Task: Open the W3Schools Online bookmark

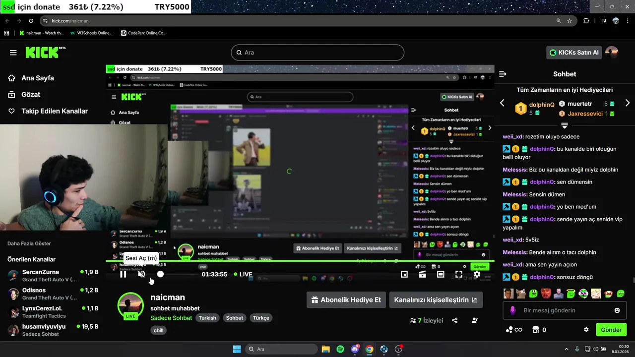Action: click(x=91, y=33)
